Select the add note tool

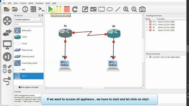(85, 9)
